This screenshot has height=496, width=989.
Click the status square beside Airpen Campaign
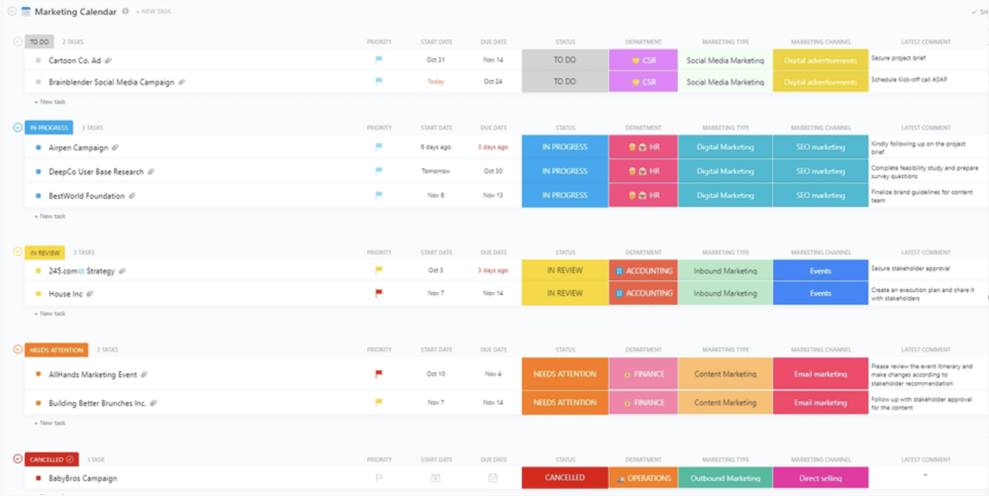38,147
